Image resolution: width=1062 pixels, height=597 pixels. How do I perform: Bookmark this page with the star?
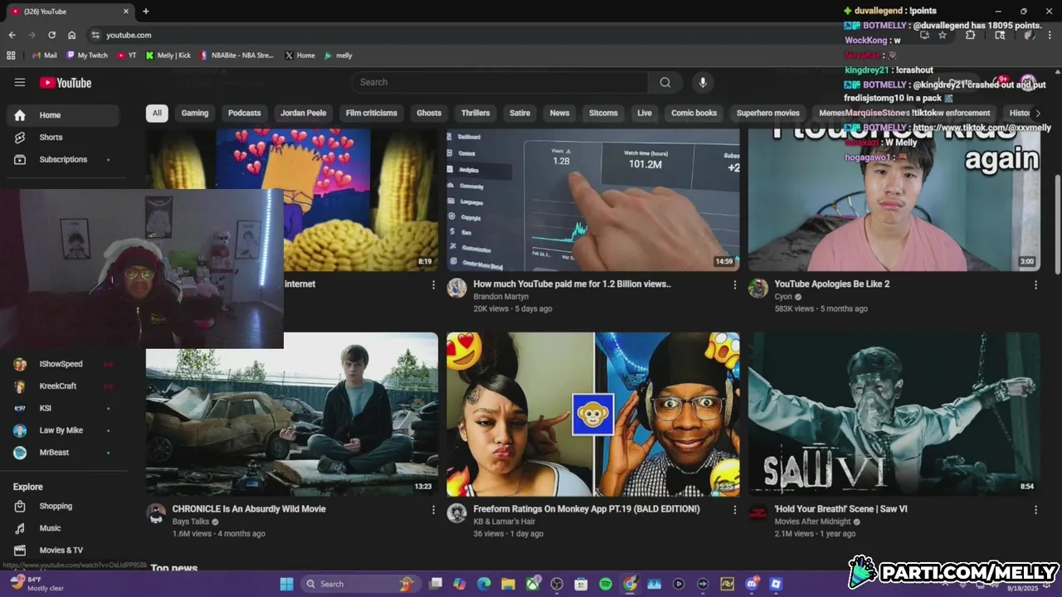[x=943, y=35]
